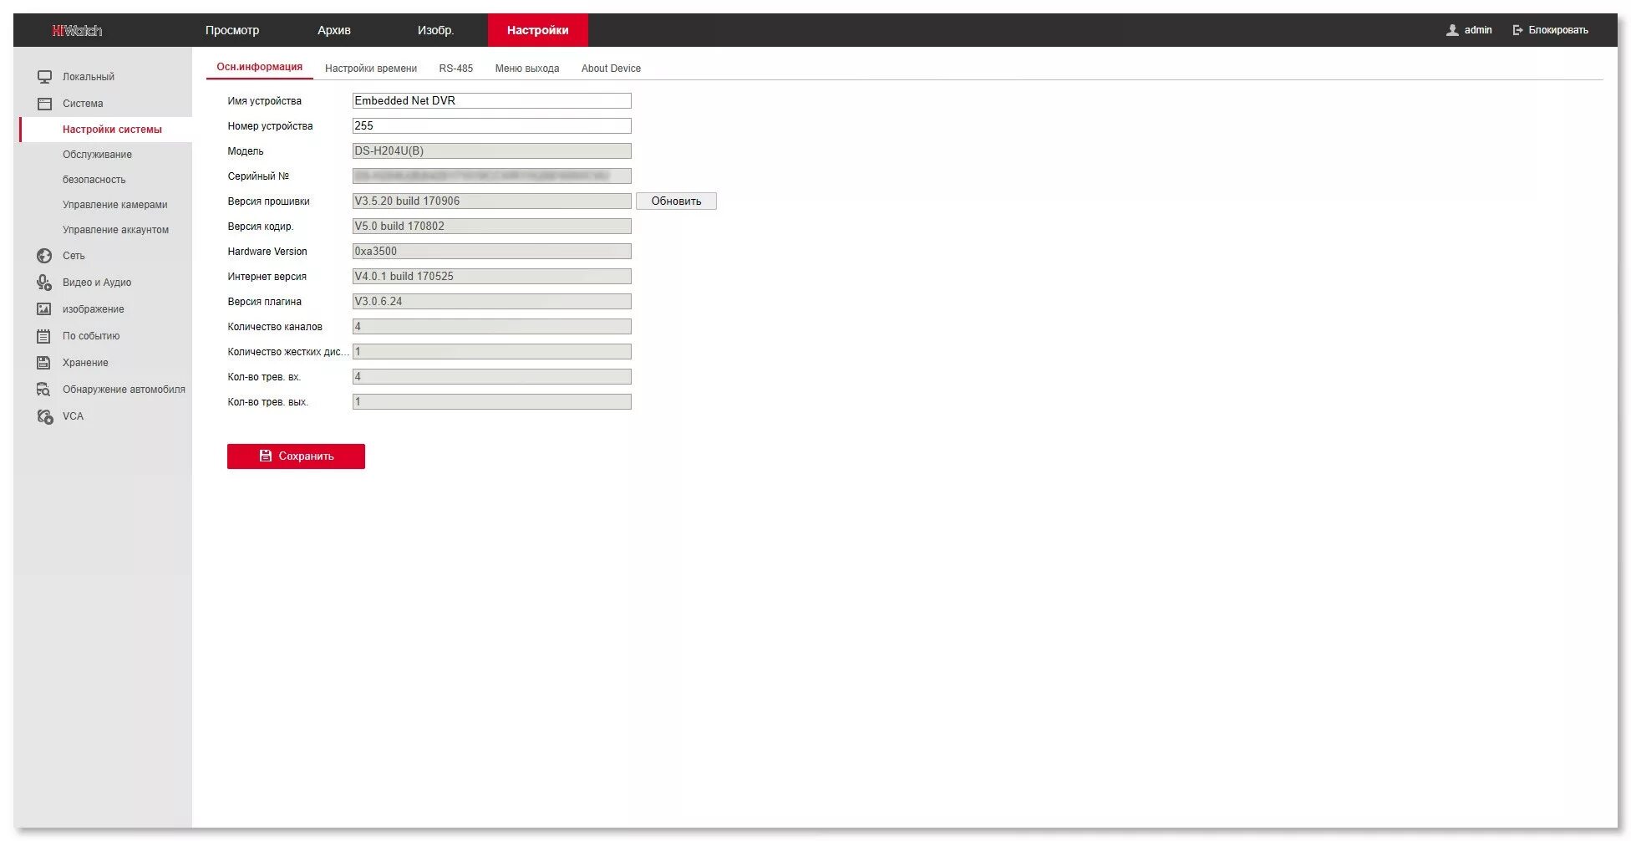Viewport: 1631px width, 841px height.
Task: Switch to Настройки времени tab
Action: click(x=371, y=69)
